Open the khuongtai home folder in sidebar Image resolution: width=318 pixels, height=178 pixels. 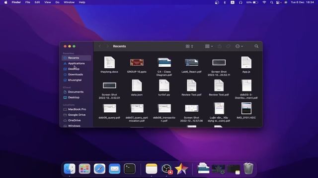pos(76,80)
